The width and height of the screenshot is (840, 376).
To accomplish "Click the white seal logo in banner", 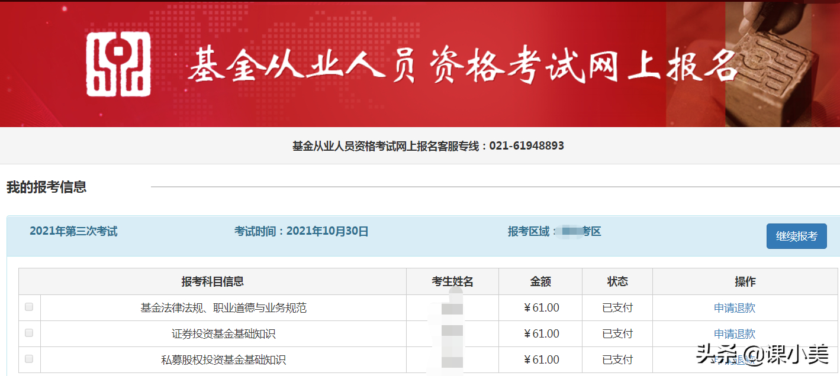I will point(118,64).
